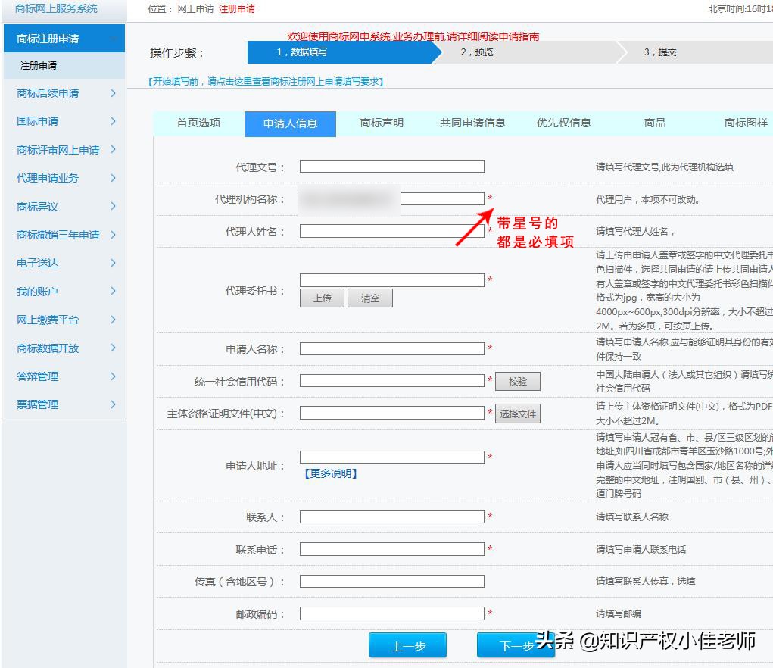The height and width of the screenshot is (668, 773).
Task: Switch to the 商标声明 tab
Action: click(382, 123)
